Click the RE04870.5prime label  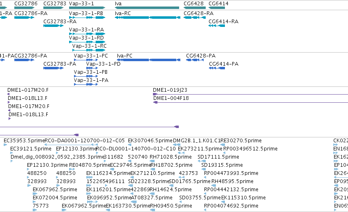(x=90, y=165)
